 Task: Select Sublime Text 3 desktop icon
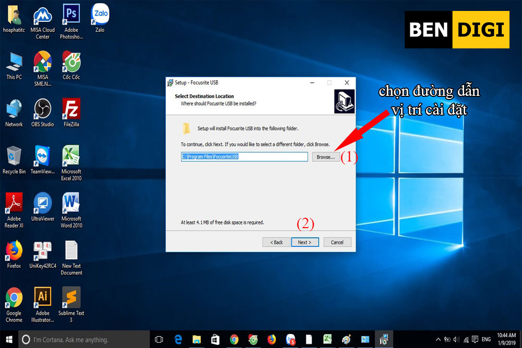71,305
